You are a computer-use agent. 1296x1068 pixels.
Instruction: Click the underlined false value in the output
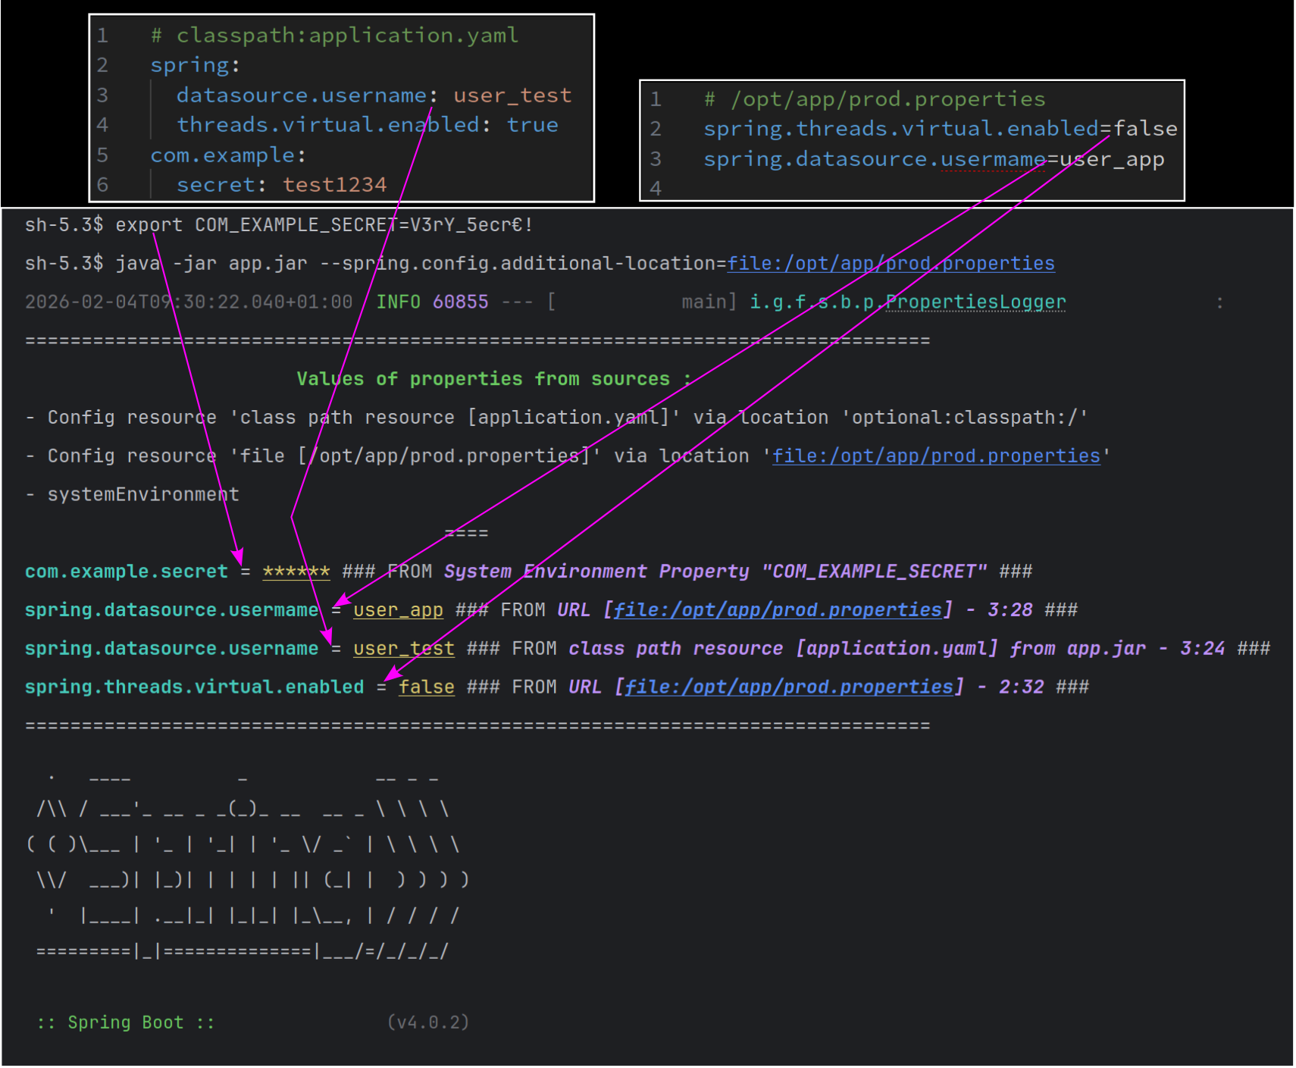tap(426, 687)
